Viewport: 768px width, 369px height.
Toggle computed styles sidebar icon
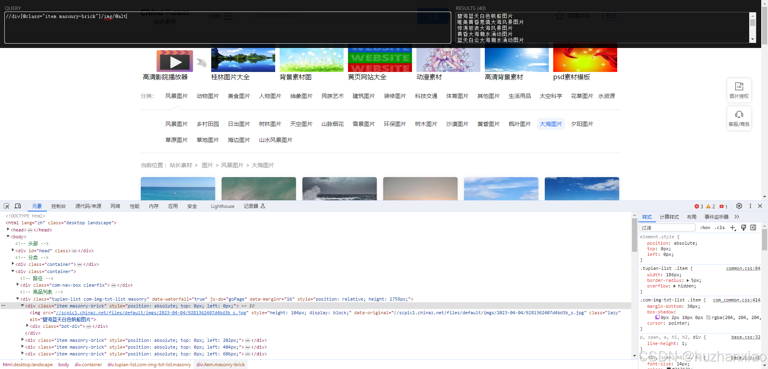pyautogui.click(x=753, y=227)
